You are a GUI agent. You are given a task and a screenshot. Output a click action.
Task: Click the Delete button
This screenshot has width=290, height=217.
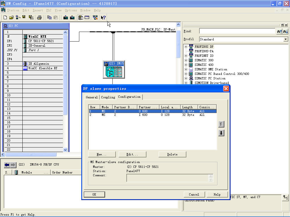click(x=172, y=155)
